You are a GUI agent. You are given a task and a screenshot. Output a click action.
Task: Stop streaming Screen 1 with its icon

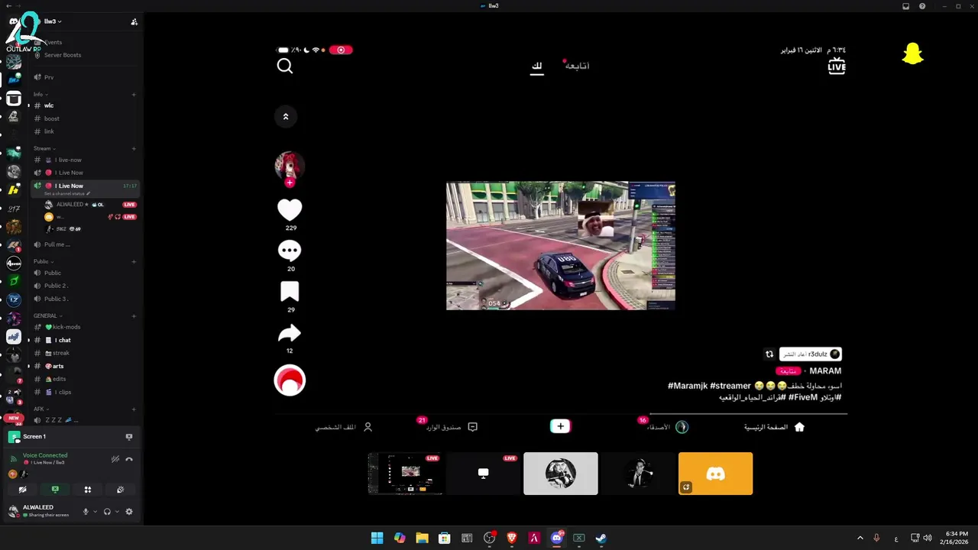click(129, 437)
